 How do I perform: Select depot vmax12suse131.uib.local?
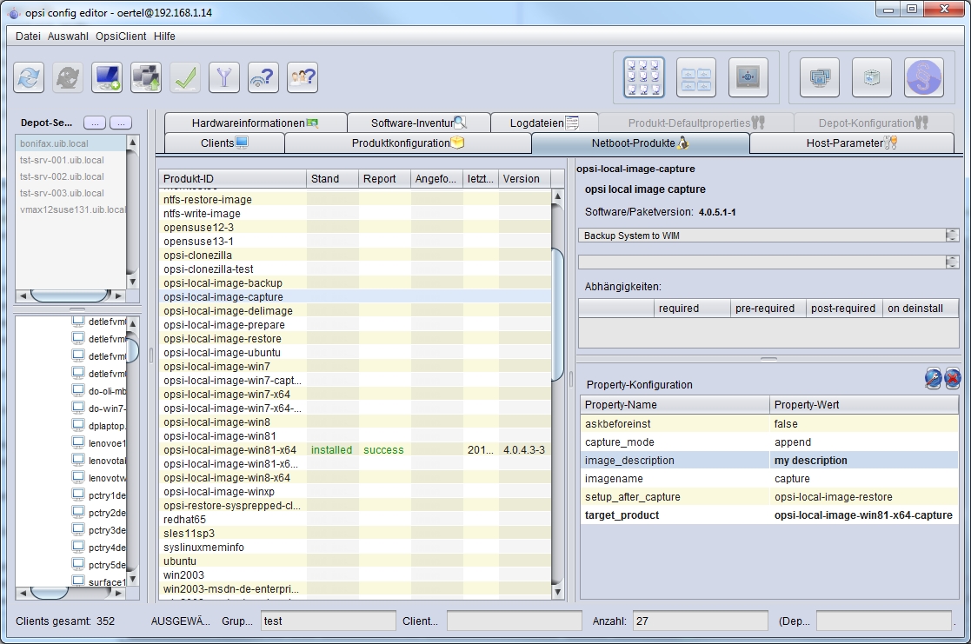pyautogui.click(x=70, y=209)
